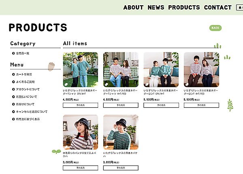
Task: Click arrow icon beside キャンセルと返品について
Action: click(x=13, y=111)
